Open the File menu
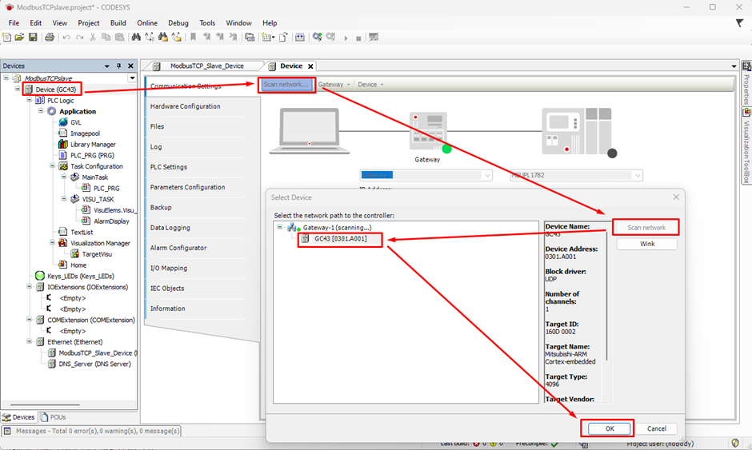Screen dimensions: 752x450 tap(14, 23)
